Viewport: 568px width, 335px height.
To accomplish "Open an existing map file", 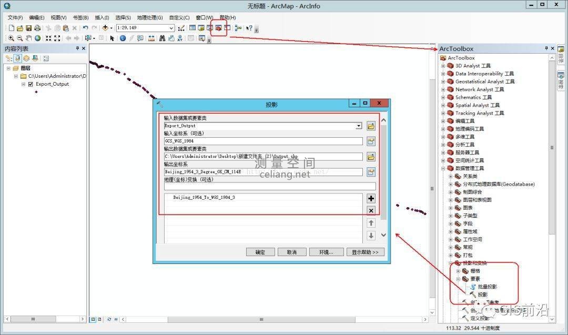I will [x=20, y=28].
